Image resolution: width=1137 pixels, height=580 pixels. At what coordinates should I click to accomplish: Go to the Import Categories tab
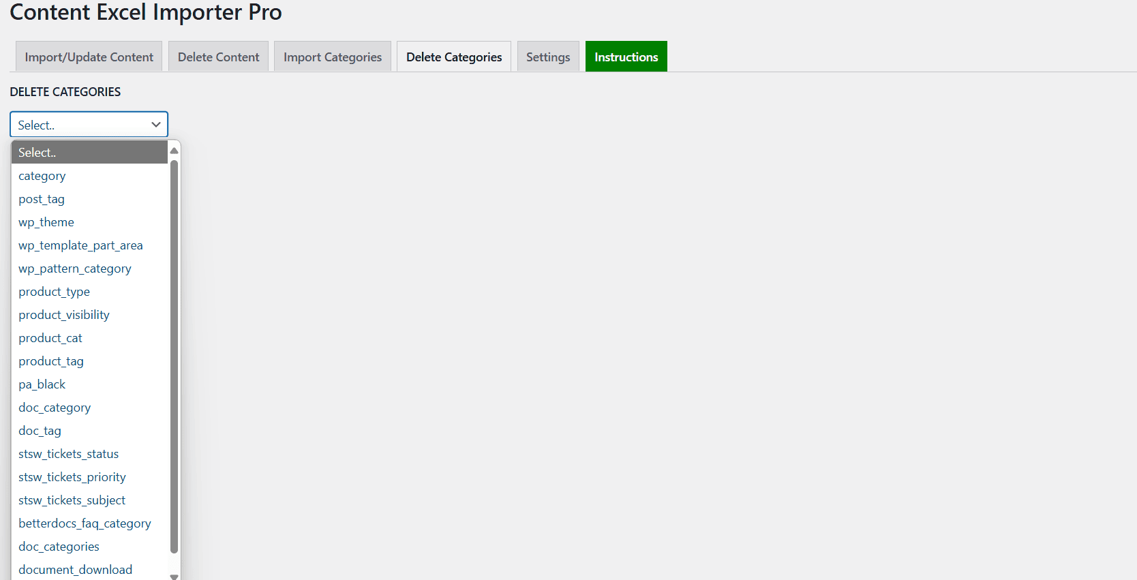tap(333, 57)
